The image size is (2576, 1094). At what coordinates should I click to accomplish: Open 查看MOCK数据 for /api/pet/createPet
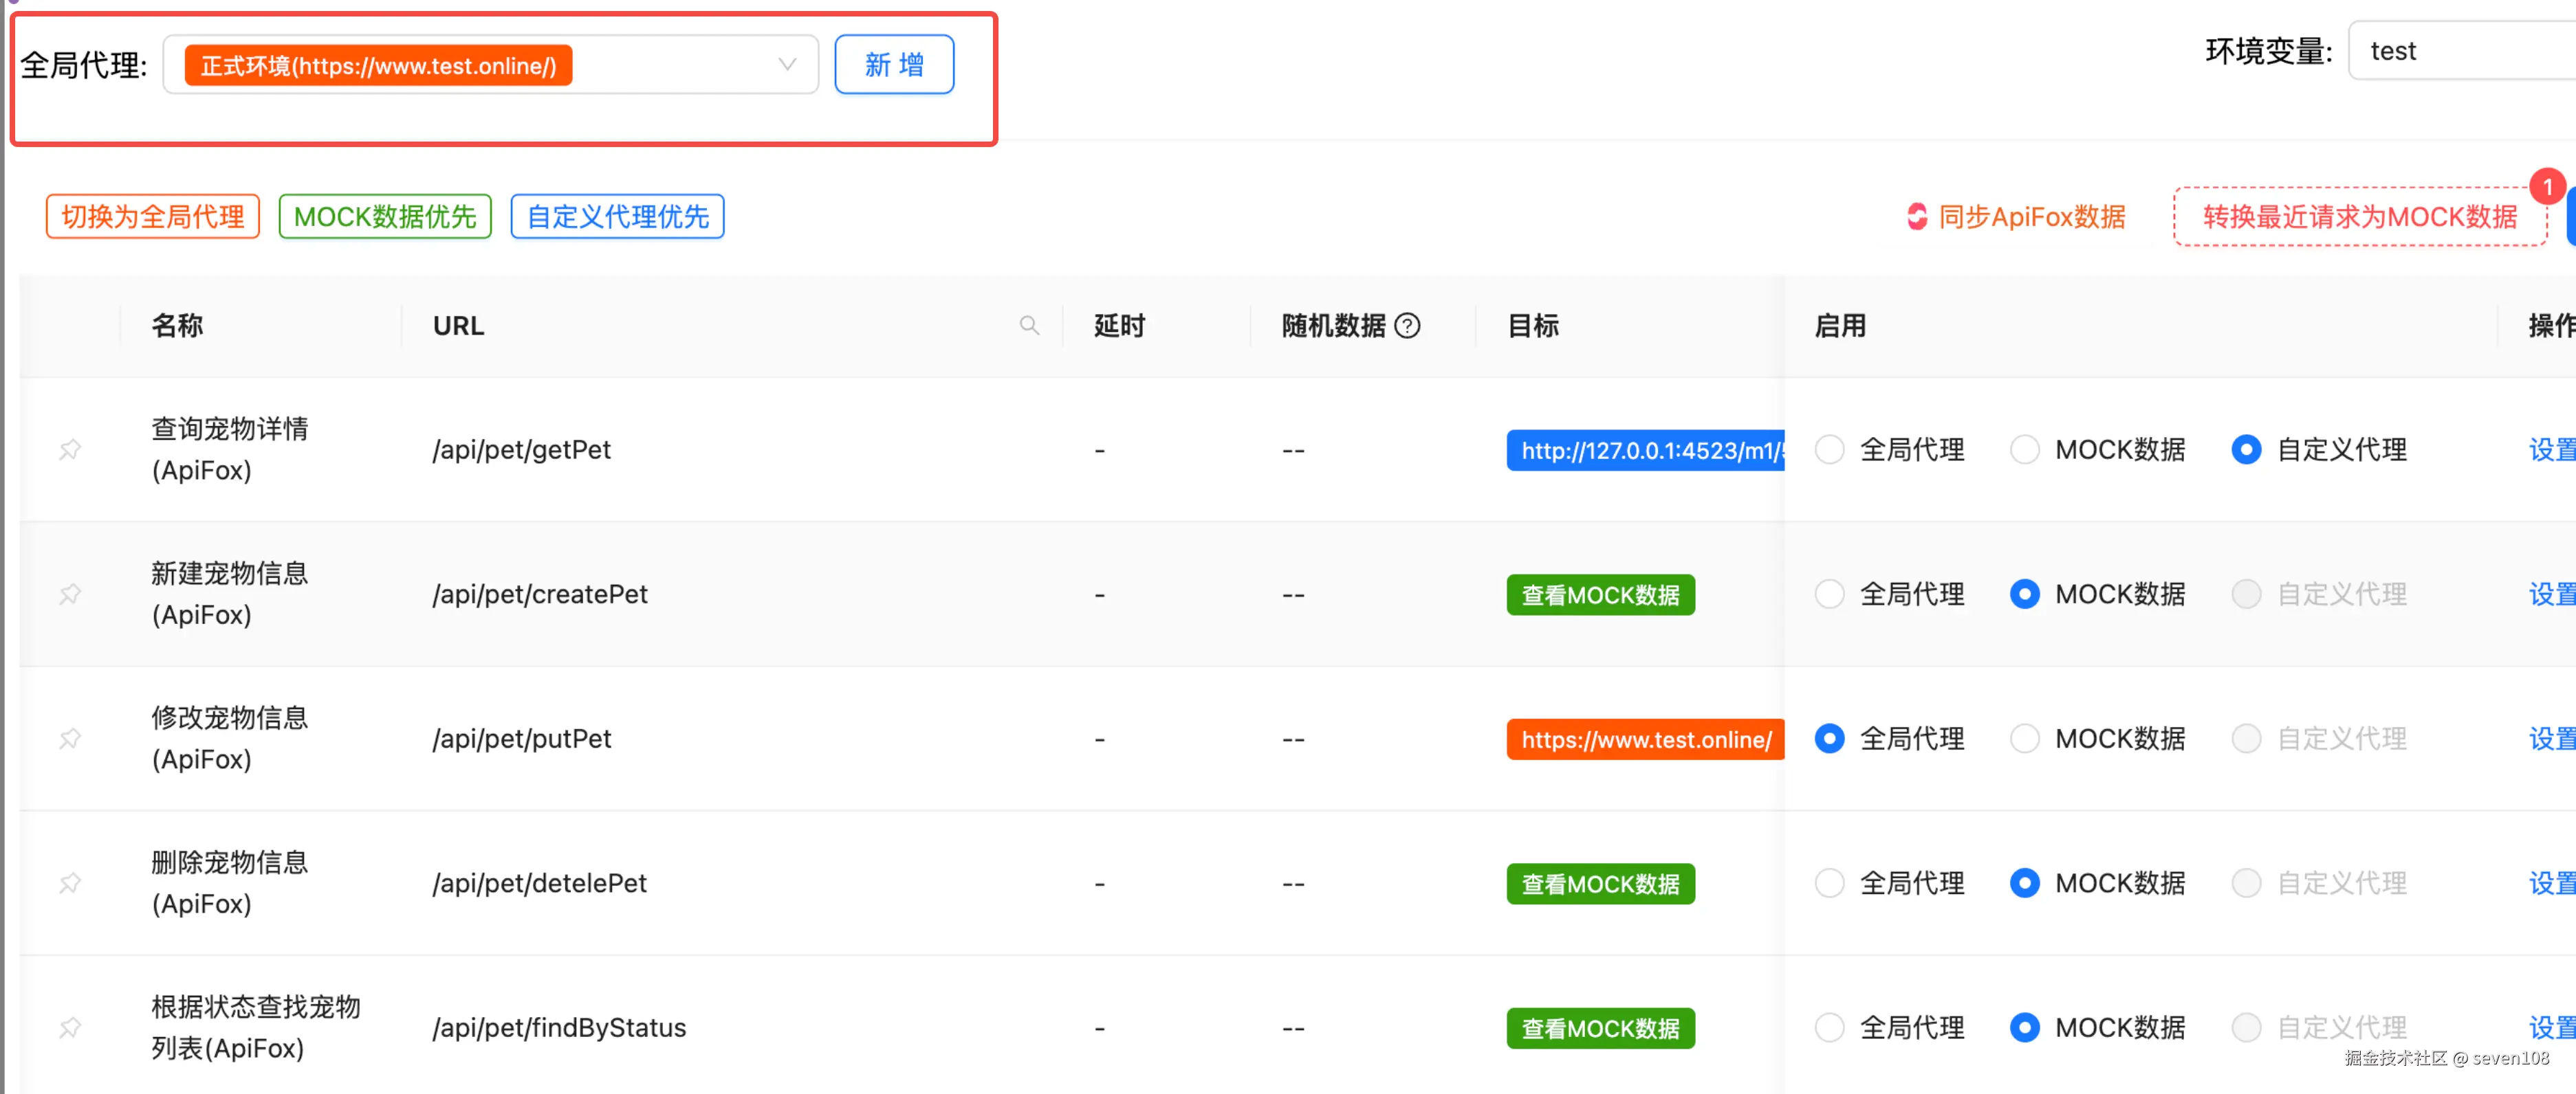(x=1600, y=596)
